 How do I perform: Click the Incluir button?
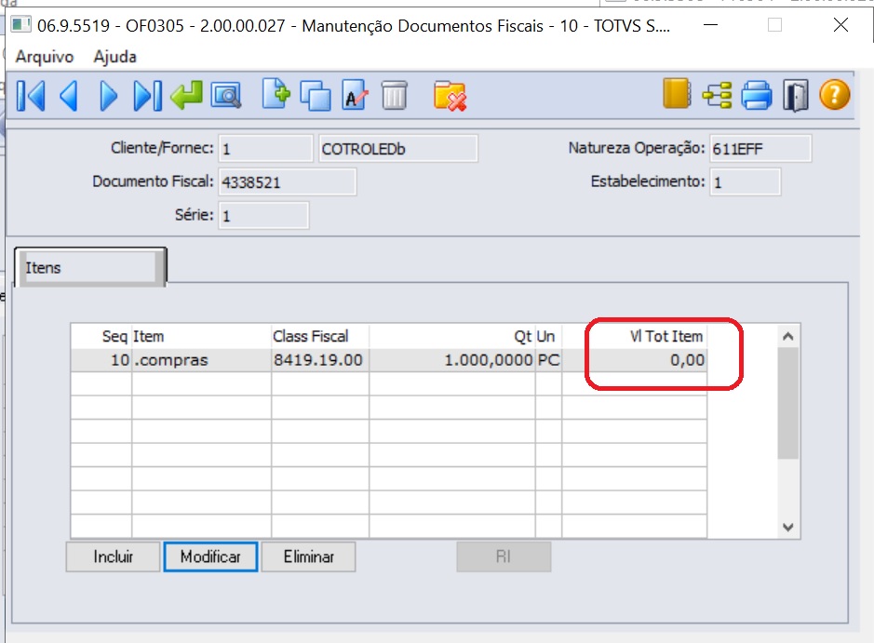(114, 556)
